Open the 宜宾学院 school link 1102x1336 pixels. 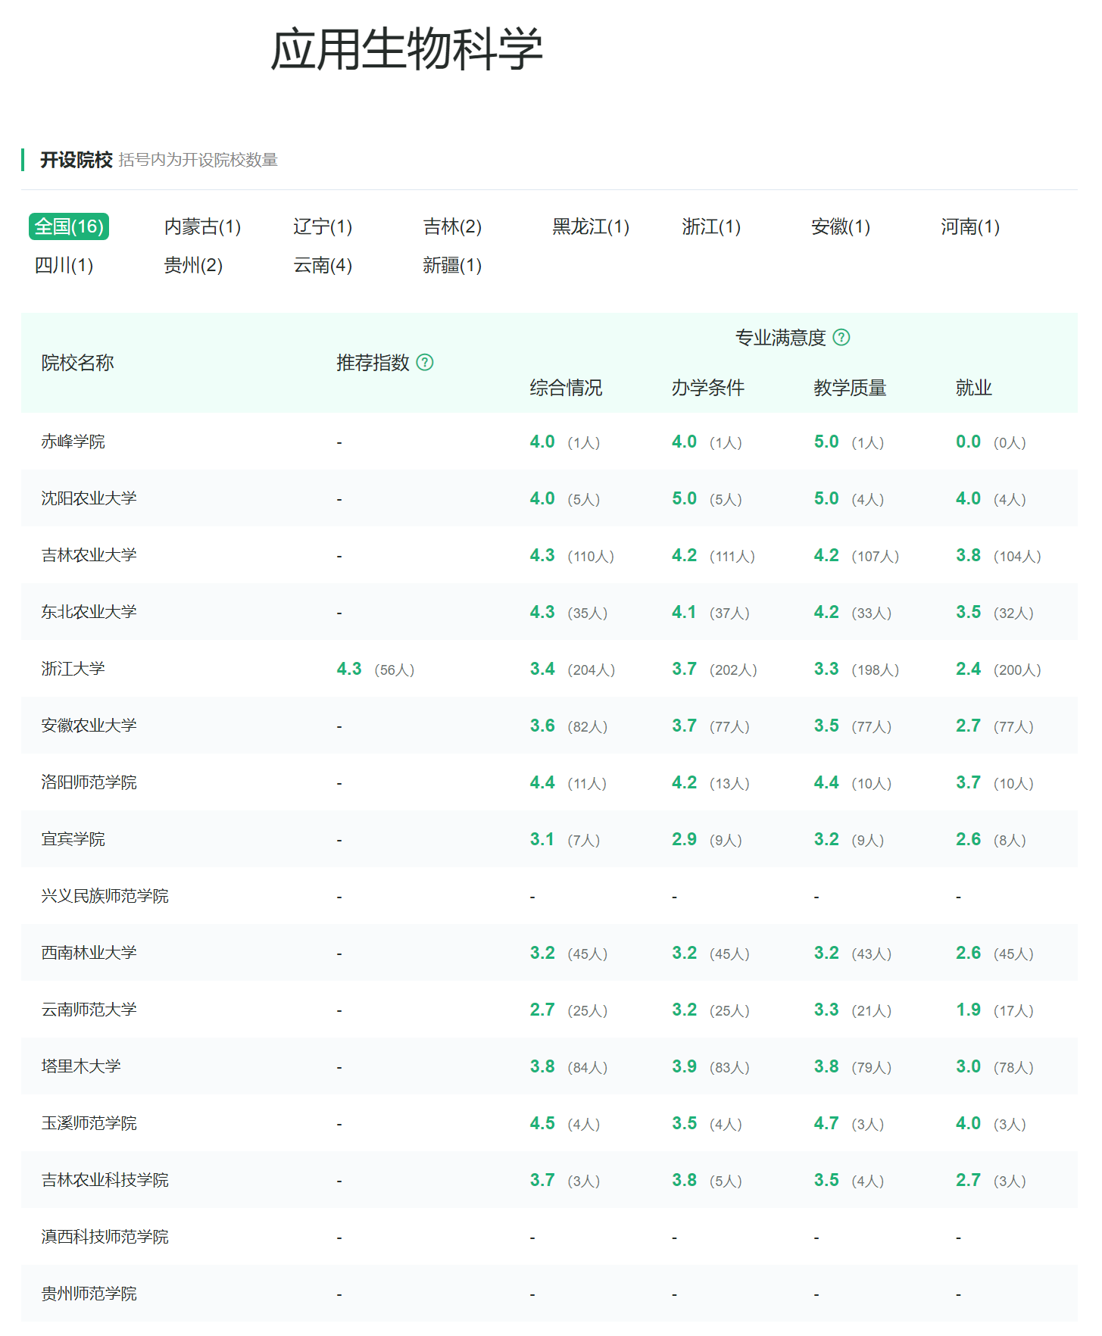pyautogui.click(x=73, y=839)
